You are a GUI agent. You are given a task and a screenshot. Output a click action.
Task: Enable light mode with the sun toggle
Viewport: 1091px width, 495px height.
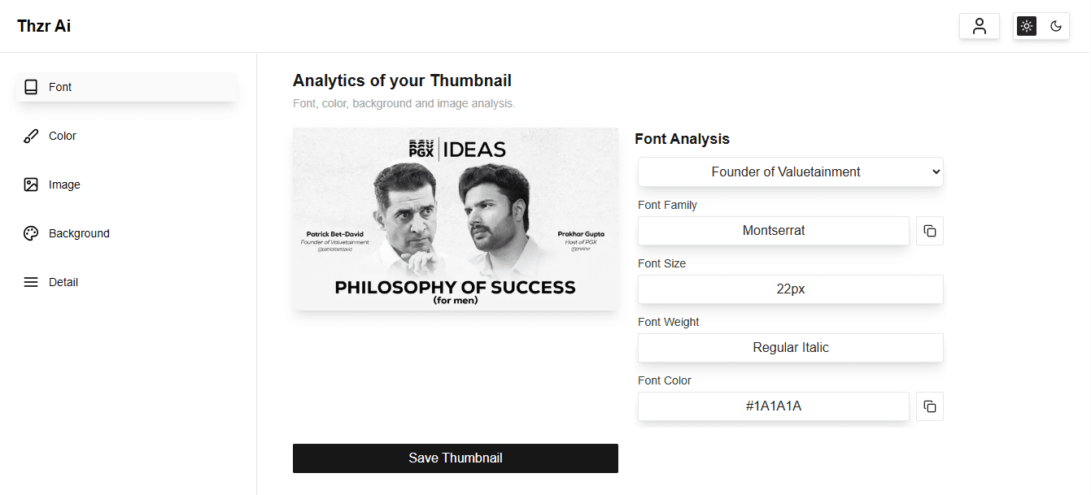click(1027, 25)
